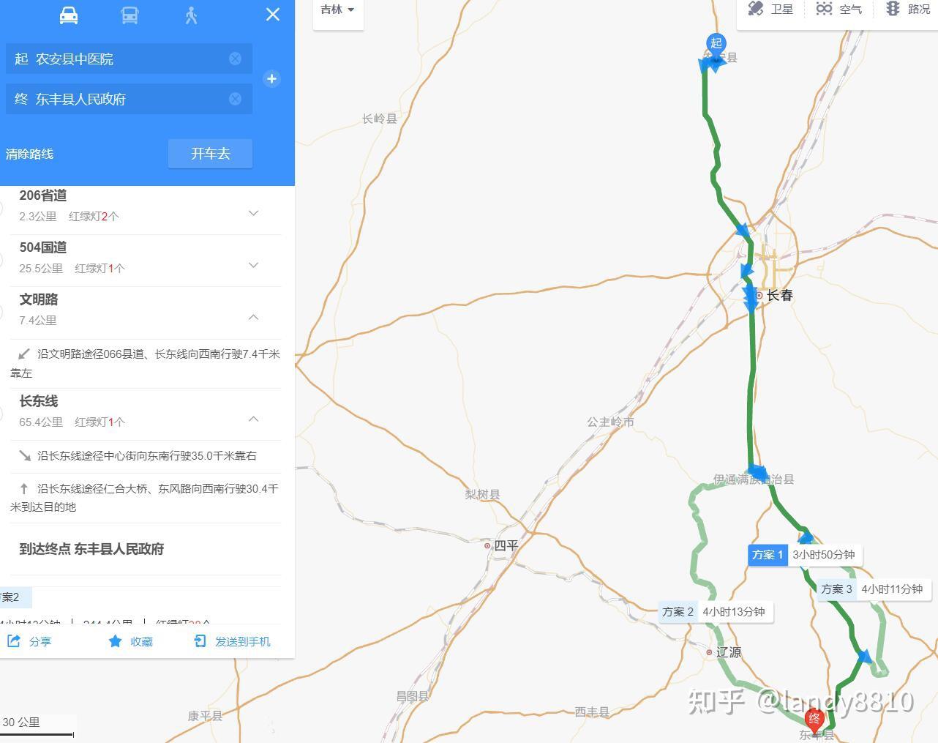Toggle the 卫星 satellite view
The height and width of the screenshot is (743, 938).
(770, 9)
